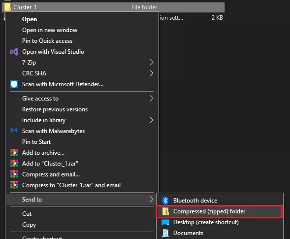Click the Documents file icon
The height and width of the screenshot is (239, 290).
(165, 233)
